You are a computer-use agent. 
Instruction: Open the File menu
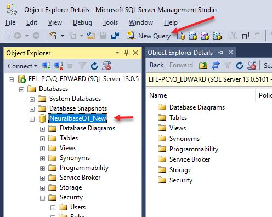pyautogui.click(x=10, y=22)
